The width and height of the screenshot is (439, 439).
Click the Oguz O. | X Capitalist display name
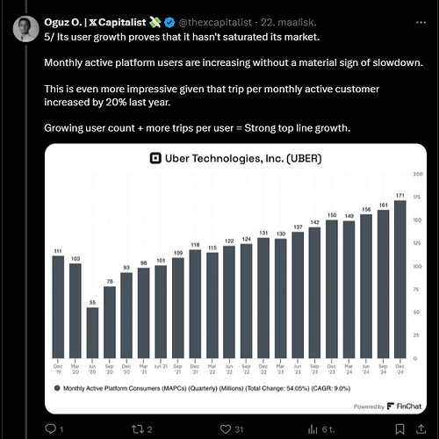coord(95,22)
